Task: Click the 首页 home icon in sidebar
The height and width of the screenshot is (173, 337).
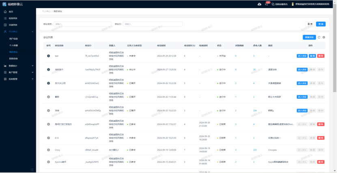Action: pyautogui.click(x=5, y=12)
